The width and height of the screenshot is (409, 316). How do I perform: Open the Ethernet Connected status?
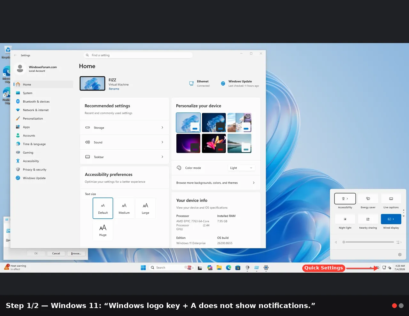click(199, 84)
